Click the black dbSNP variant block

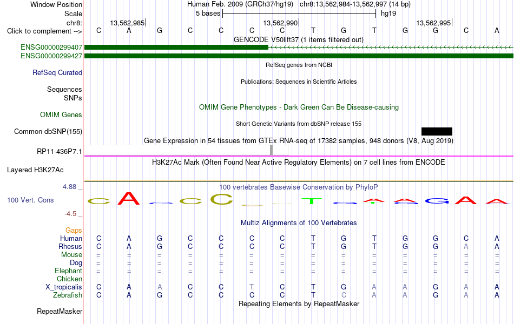point(437,132)
